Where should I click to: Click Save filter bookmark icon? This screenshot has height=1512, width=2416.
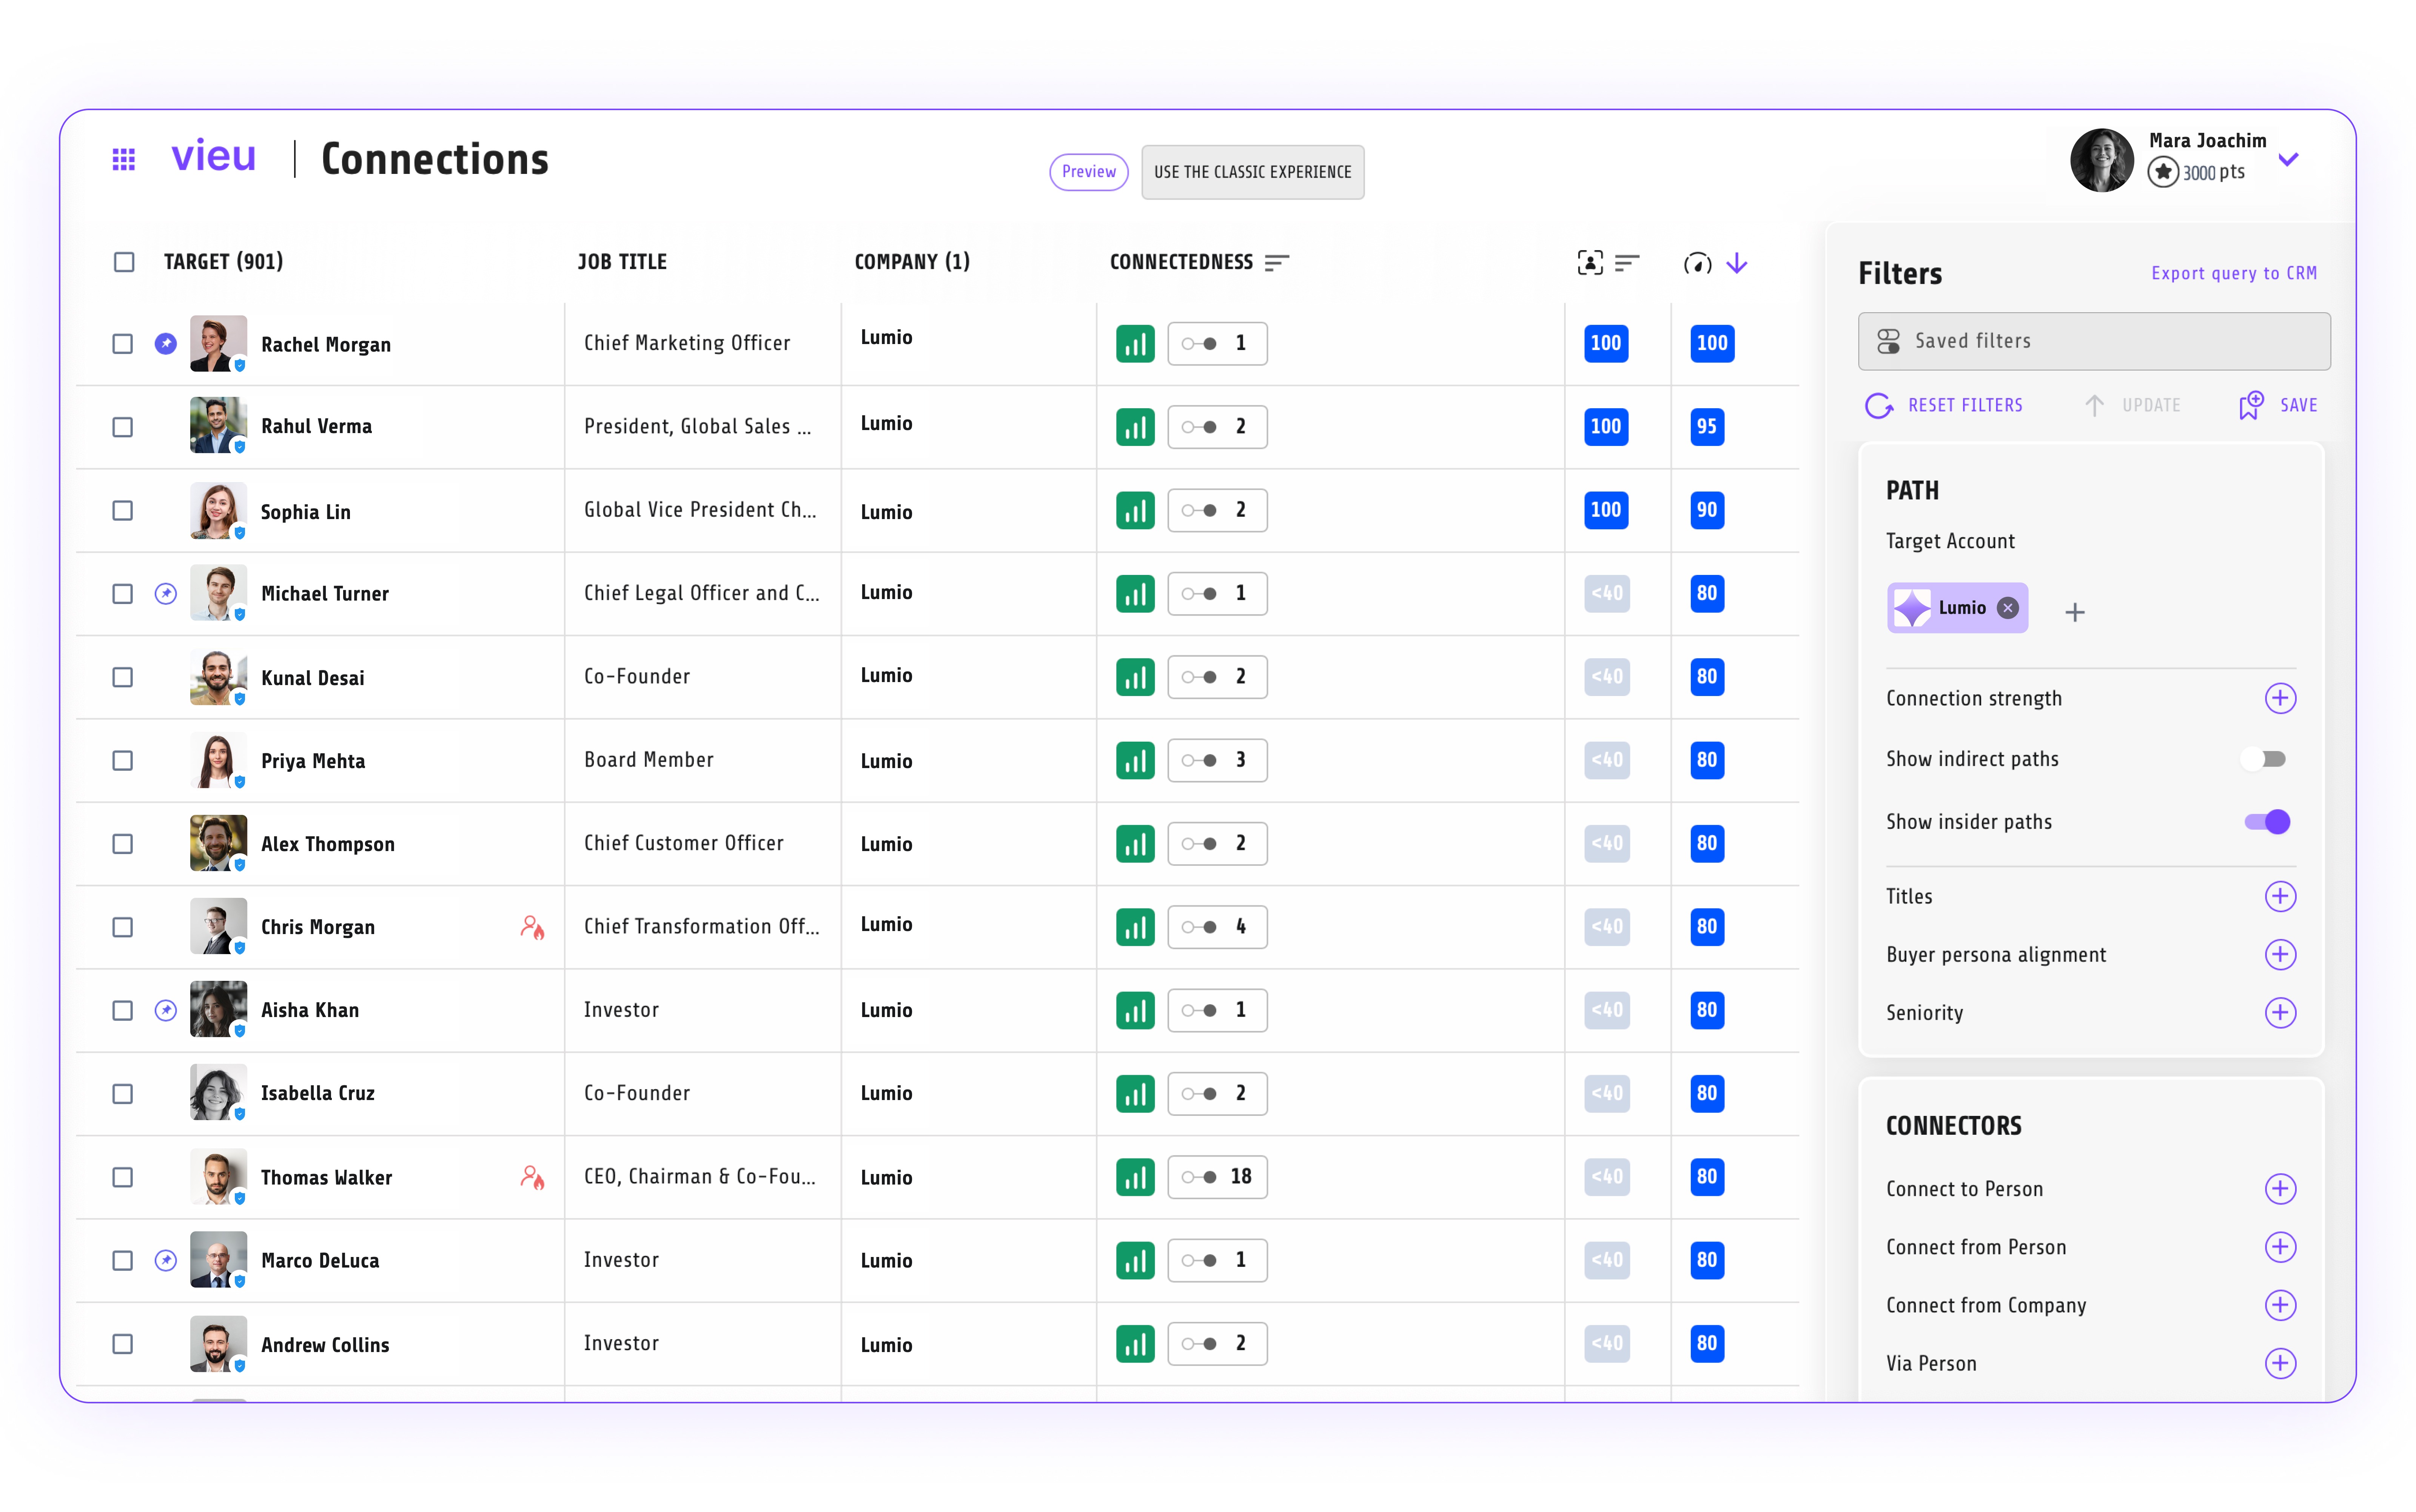[2250, 405]
